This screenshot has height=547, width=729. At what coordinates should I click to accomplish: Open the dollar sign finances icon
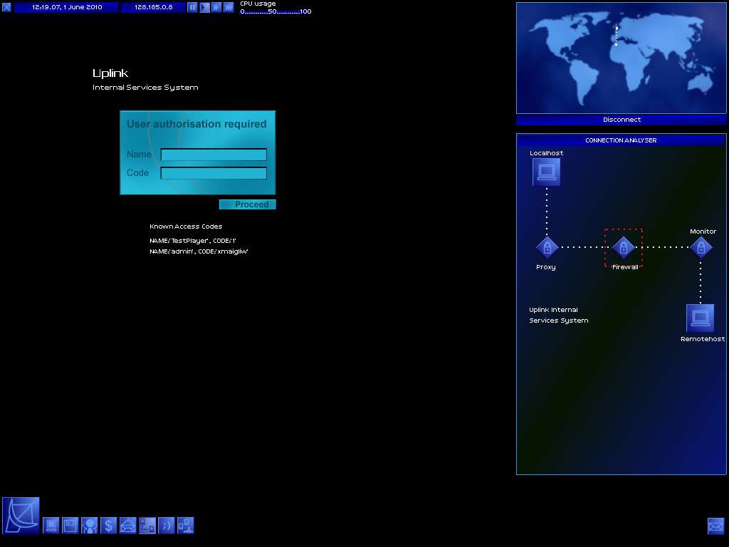[x=108, y=526]
